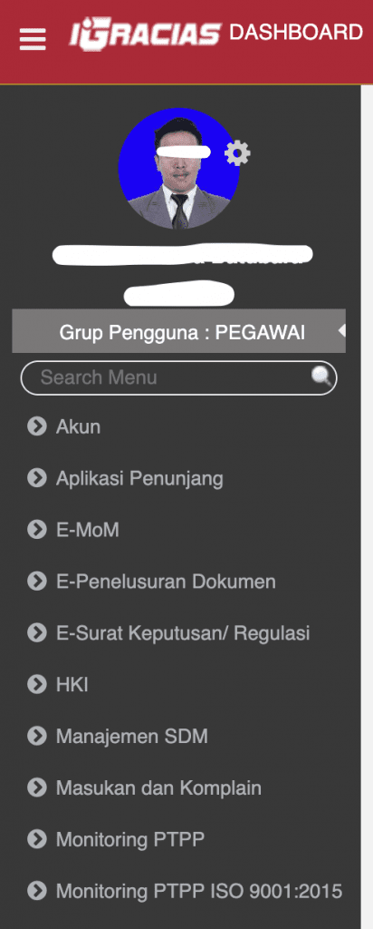The height and width of the screenshot is (929, 373).
Task: Click the iGracias logo
Action: coord(146,35)
